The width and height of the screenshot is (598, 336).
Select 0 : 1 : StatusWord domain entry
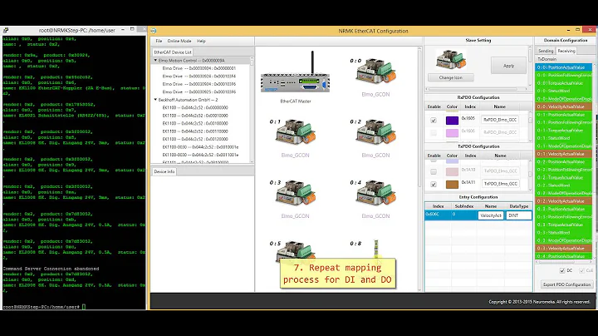564,138
